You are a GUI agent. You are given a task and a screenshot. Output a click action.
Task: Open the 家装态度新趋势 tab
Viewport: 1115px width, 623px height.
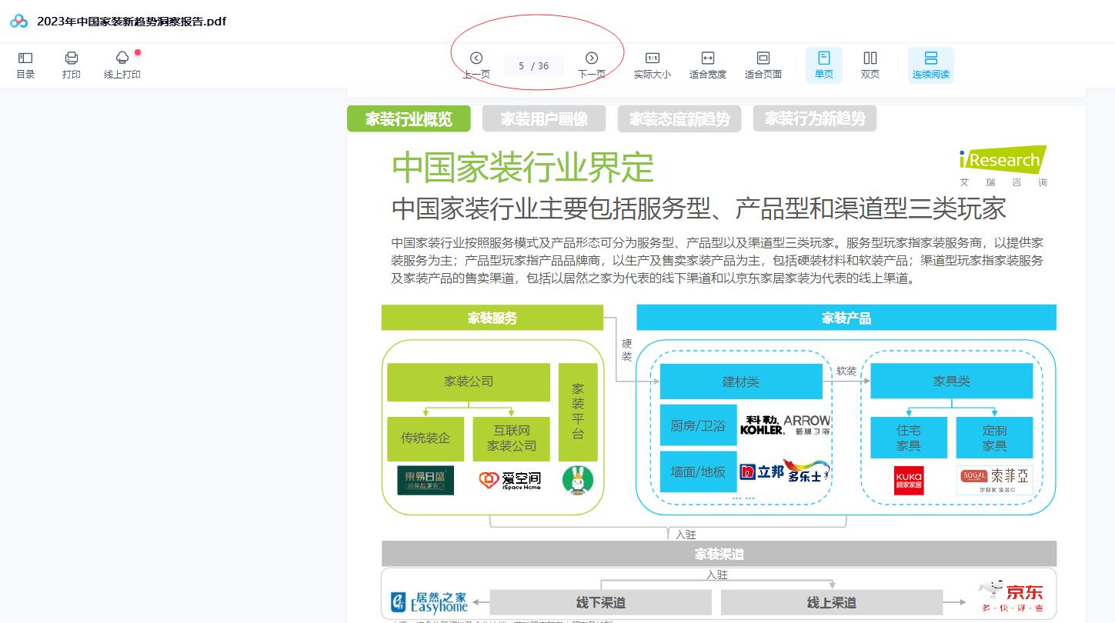click(x=679, y=119)
